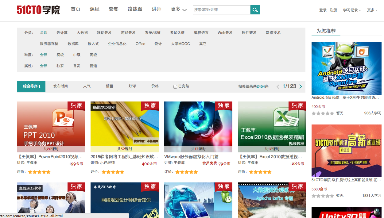Select the 网络技术 category
This screenshot has height=218, width=384.
click(273, 33)
